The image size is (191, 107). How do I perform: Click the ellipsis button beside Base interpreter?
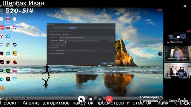pyautogui.click(x=113, y=40)
